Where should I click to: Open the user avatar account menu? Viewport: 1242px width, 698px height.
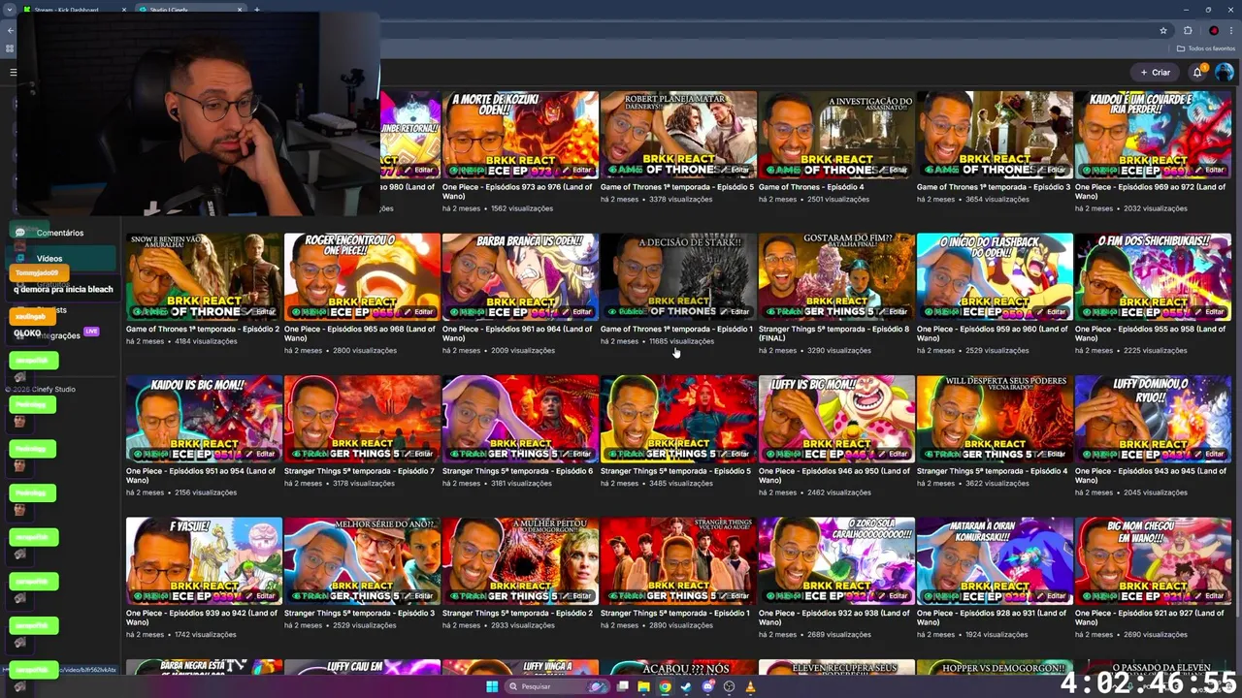click(1225, 72)
